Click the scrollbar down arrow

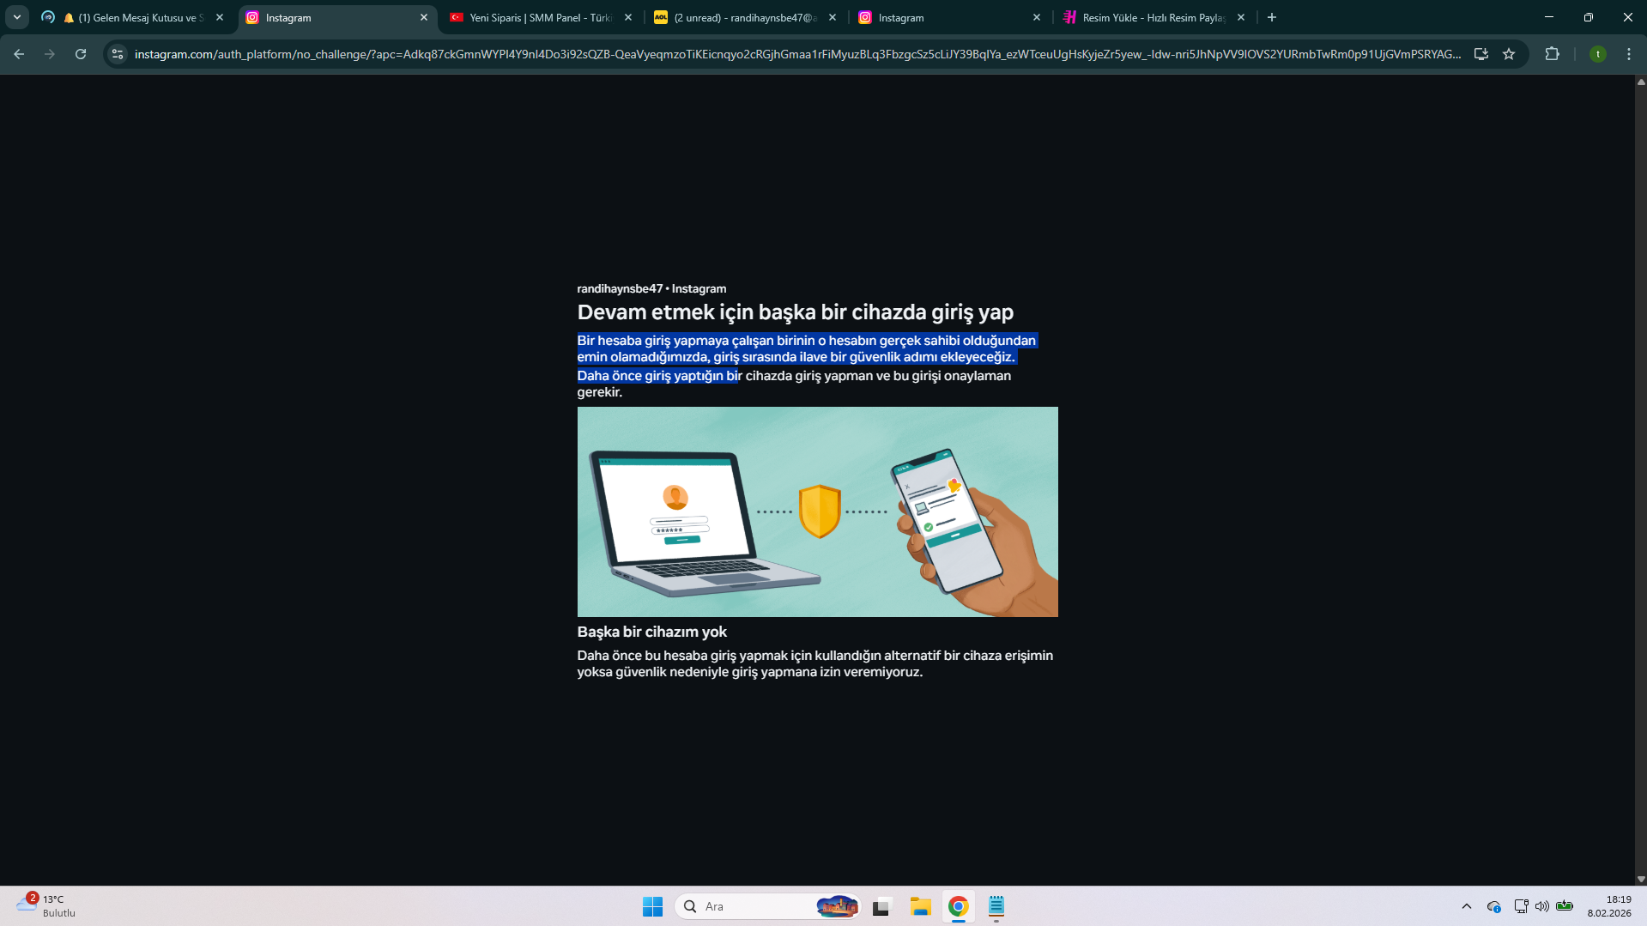click(1641, 880)
